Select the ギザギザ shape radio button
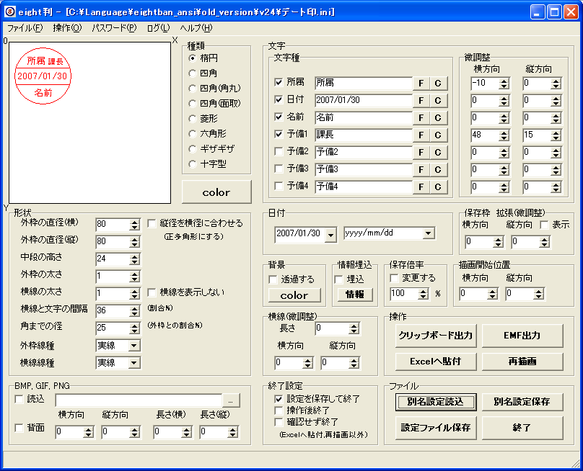583x471 pixels. click(192, 149)
